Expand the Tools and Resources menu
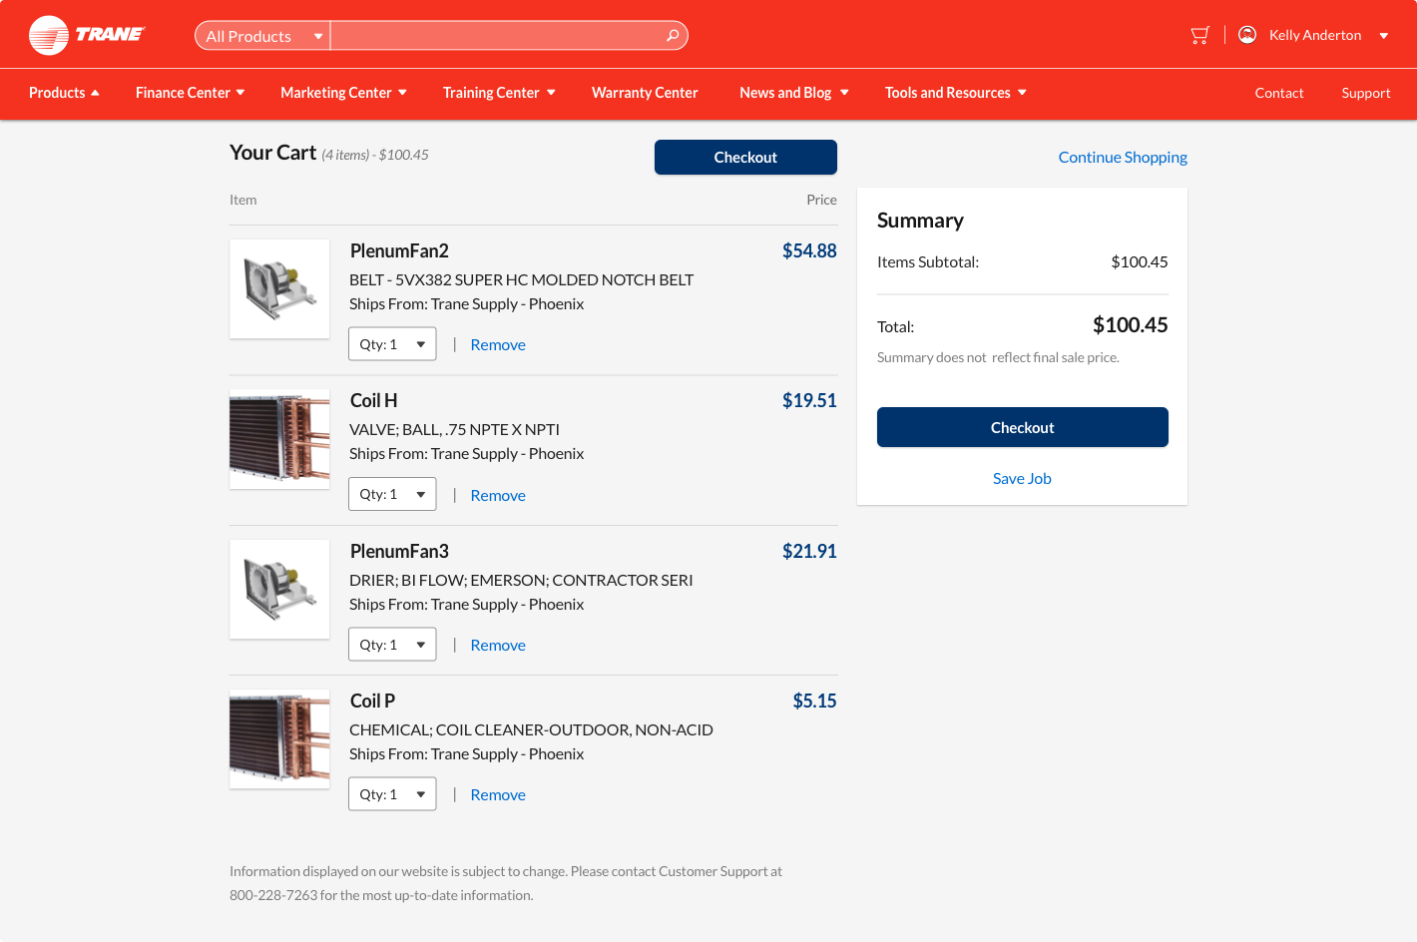The width and height of the screenshot is (1417, 942). coord(955,93)
